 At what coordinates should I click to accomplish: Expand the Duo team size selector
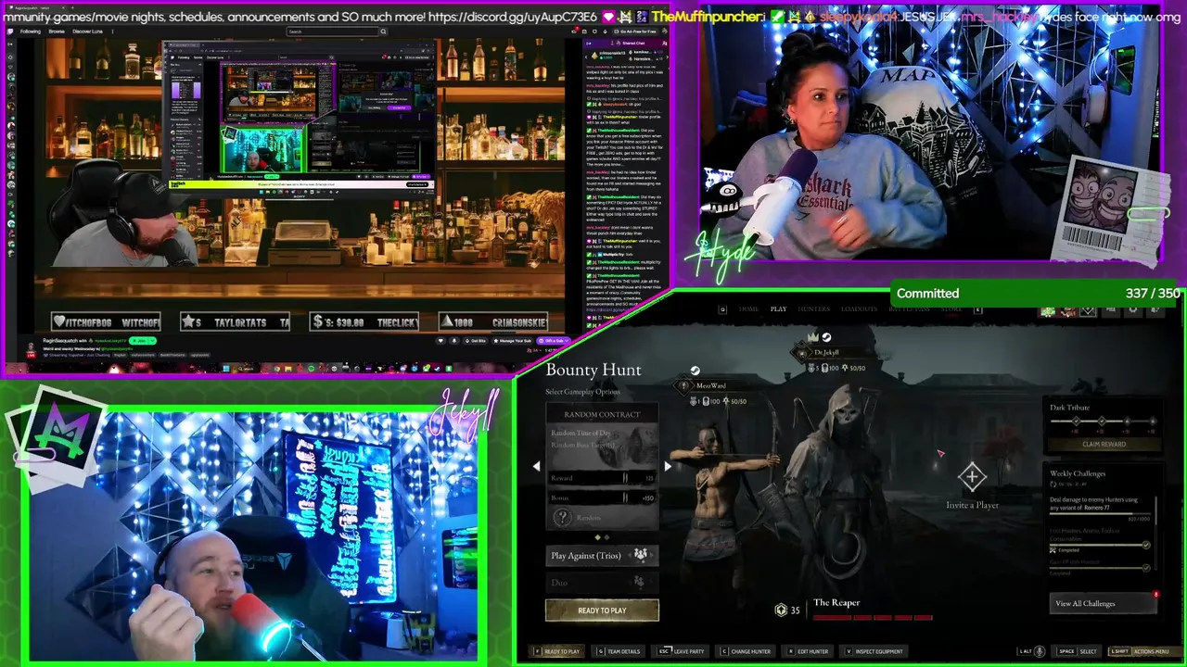(602, 582)
